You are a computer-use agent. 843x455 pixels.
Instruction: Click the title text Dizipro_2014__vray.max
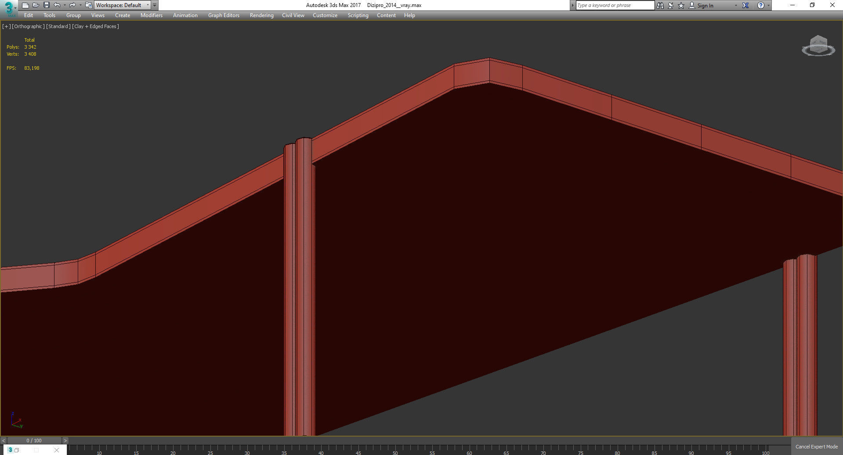(x=394, y=5)
